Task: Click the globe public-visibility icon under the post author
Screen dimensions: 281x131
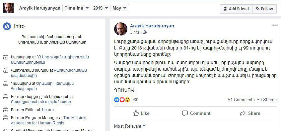Action: [145, 32]
